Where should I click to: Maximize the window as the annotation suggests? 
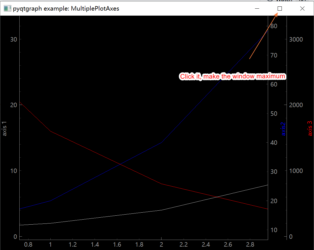click(279, 9)
